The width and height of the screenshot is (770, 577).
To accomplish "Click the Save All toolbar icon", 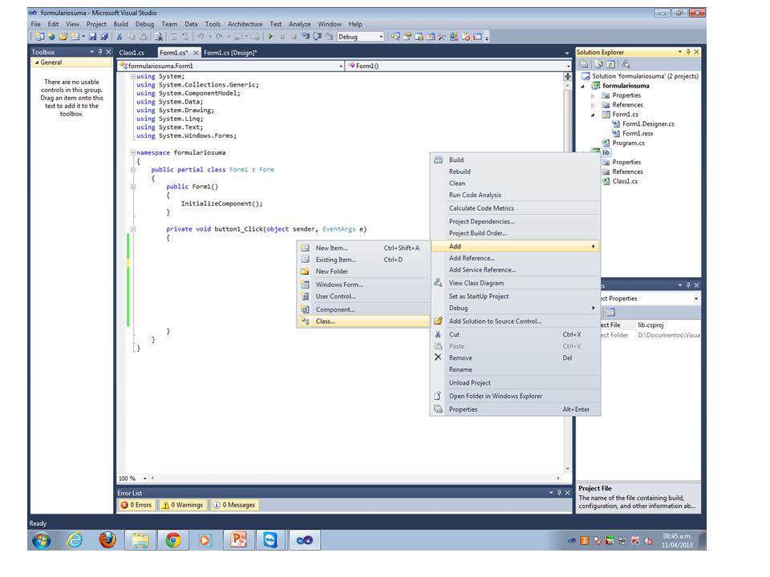I will point(104,37).
